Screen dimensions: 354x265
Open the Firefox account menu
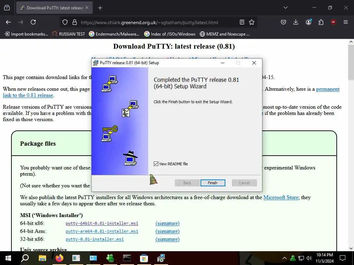click(308, 22)
